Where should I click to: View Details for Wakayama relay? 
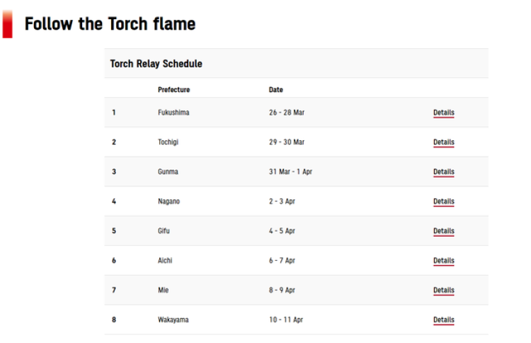pos(443,320)
